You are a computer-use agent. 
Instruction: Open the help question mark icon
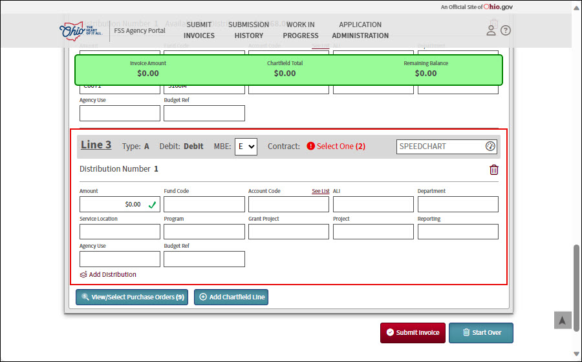coord(506,30)
